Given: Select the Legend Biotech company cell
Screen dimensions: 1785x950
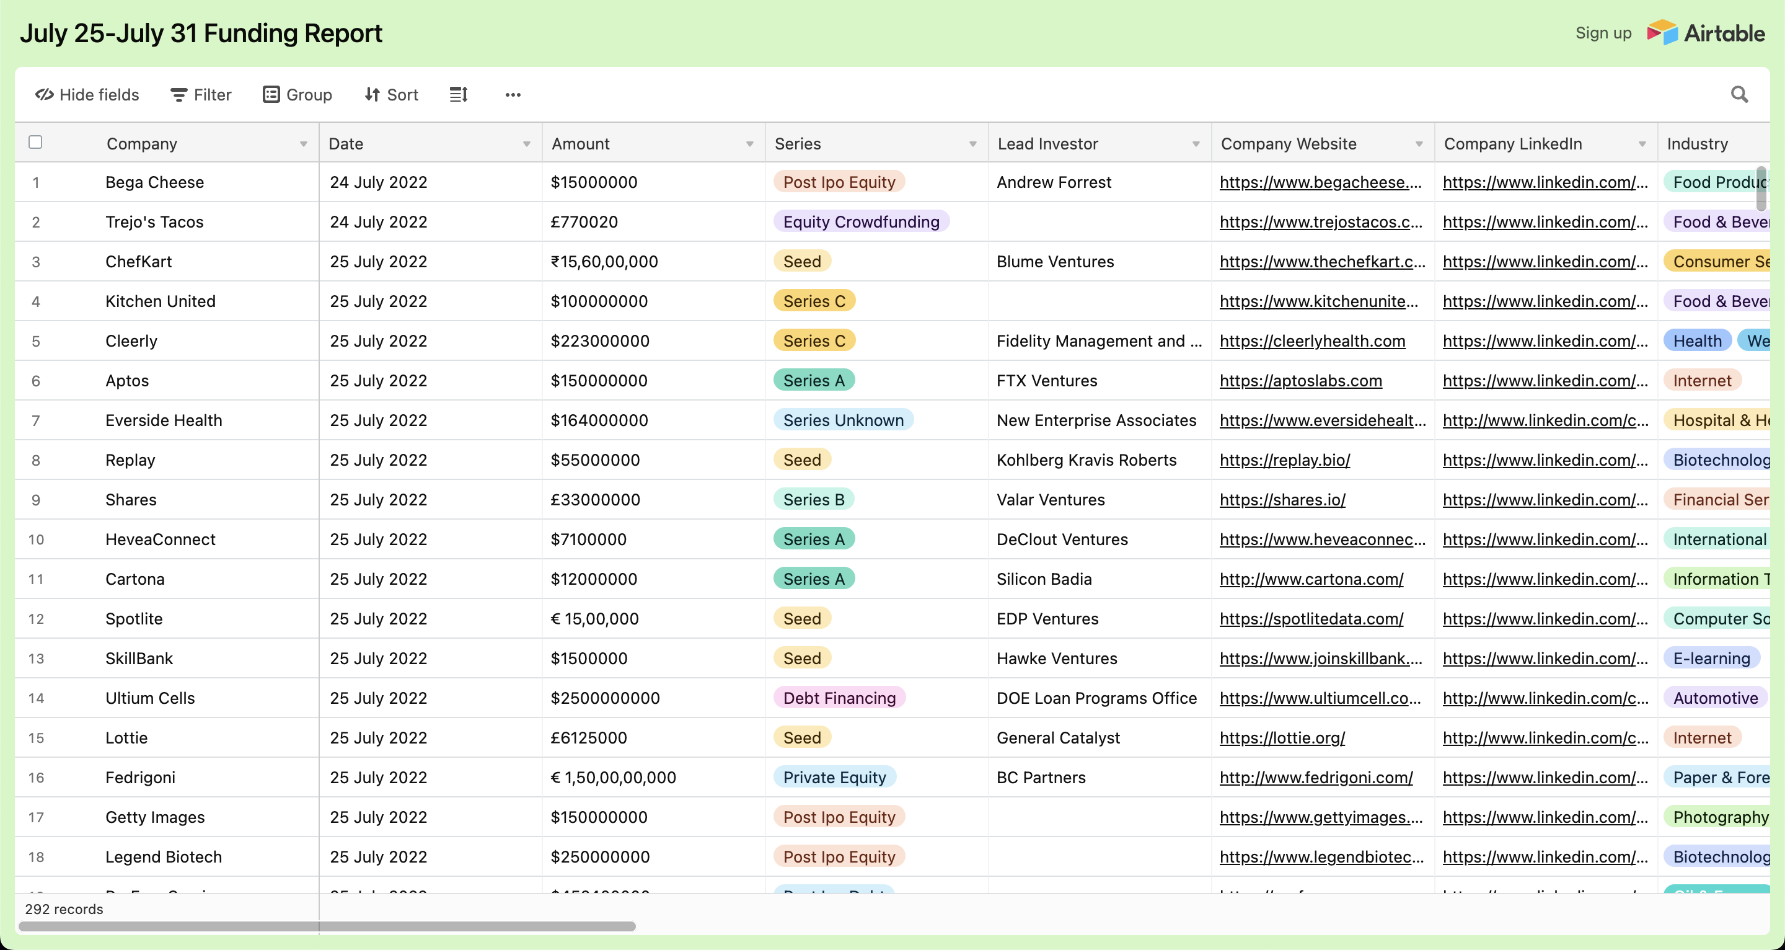Looking at the screenshot, I should click(164, 857).
